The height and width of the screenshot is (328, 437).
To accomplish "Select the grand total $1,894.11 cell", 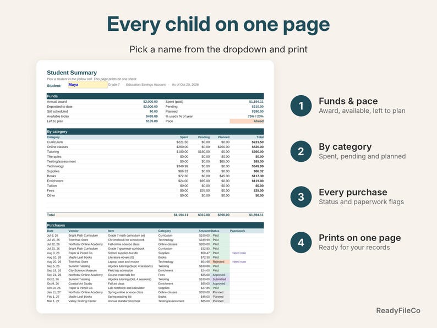I will click(x=256, y=215).
